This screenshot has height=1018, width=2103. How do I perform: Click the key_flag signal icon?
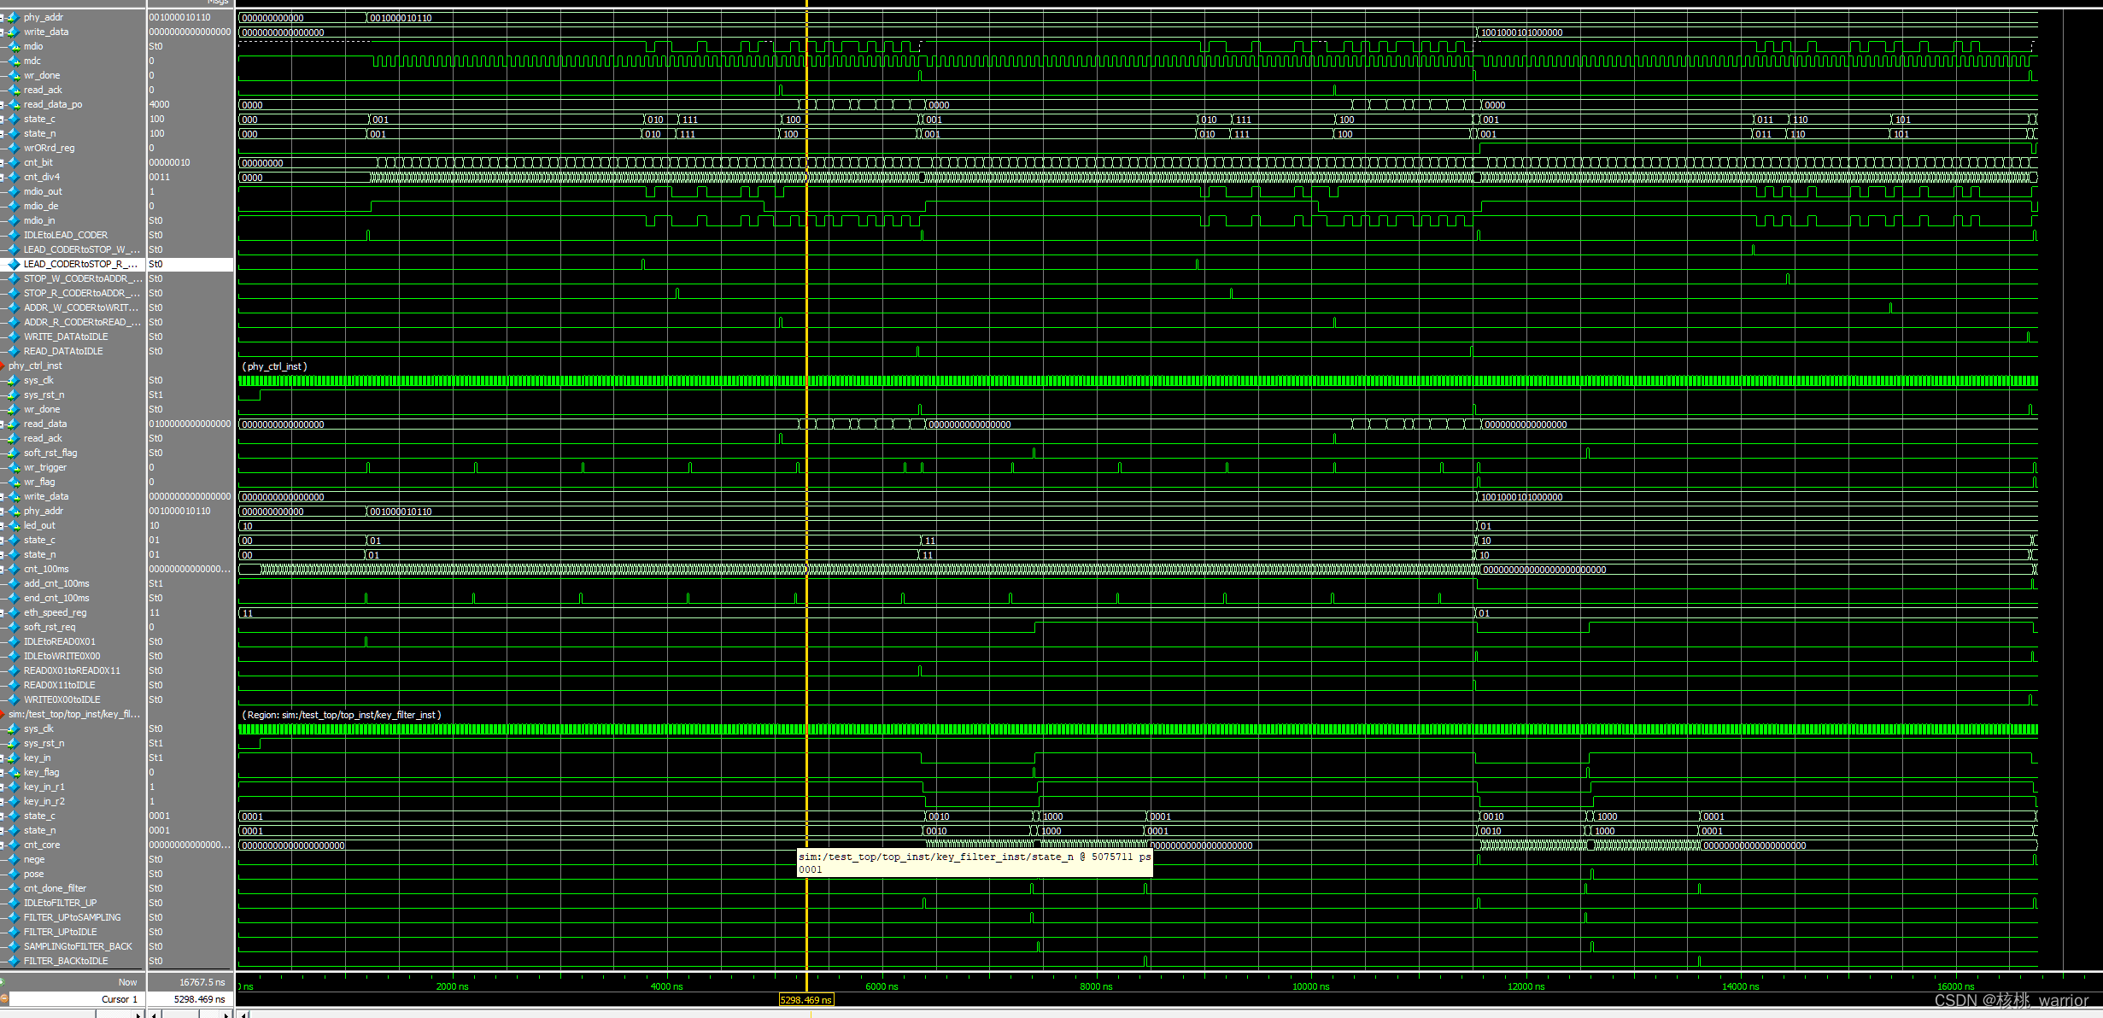click(15, 772)
